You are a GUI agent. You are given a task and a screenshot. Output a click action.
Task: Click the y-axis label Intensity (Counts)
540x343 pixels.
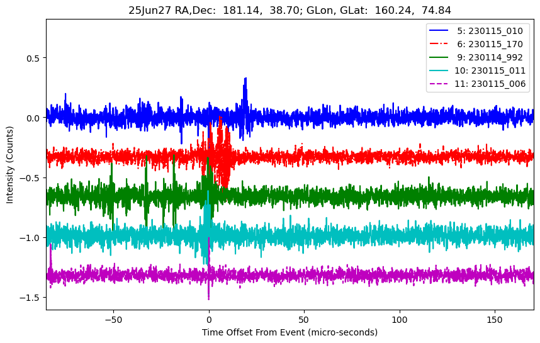pos(9,165)
